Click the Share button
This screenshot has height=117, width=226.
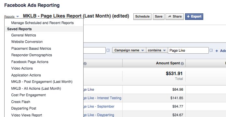click(x=175, y=17)
